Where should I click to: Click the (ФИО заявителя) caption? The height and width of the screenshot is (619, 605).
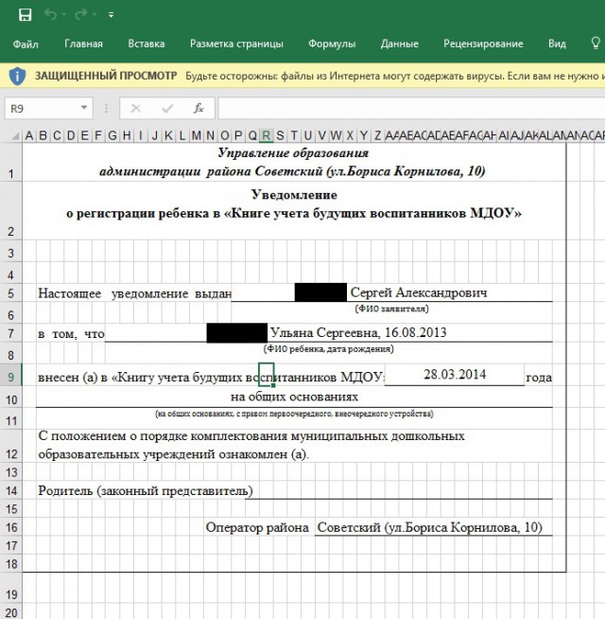pyautogui.click(x=391, y=309)
